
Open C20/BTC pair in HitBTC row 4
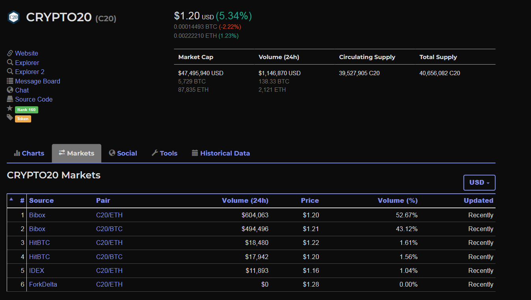[x=109, y=257]
